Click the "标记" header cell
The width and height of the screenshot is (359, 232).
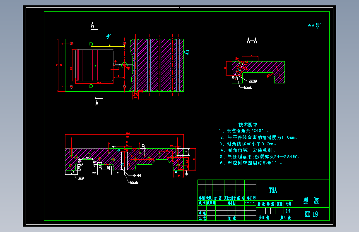pos(202,198)
